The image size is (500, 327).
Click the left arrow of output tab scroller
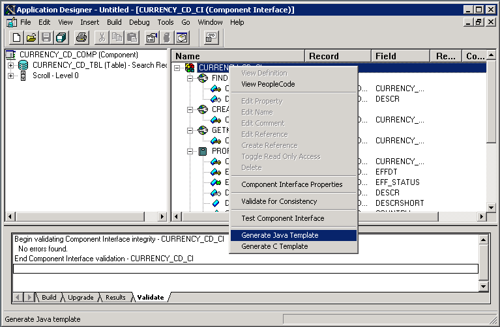click(x=18, y=297)
